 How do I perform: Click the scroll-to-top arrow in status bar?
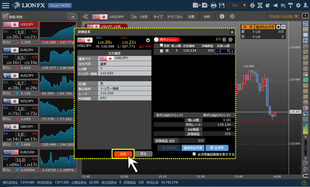[304, 183]
